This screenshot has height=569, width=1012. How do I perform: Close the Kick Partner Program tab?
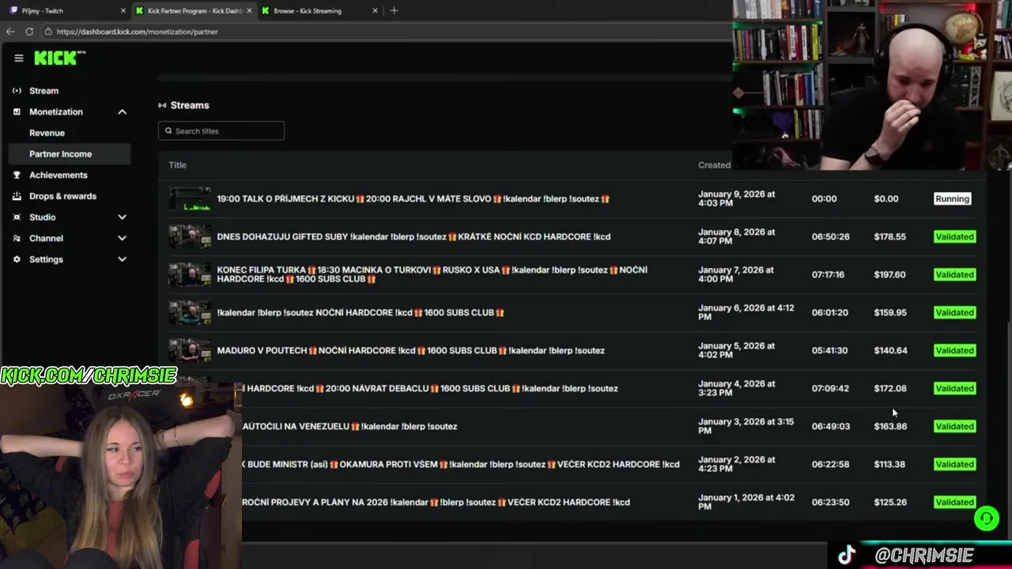click(249, 11)
